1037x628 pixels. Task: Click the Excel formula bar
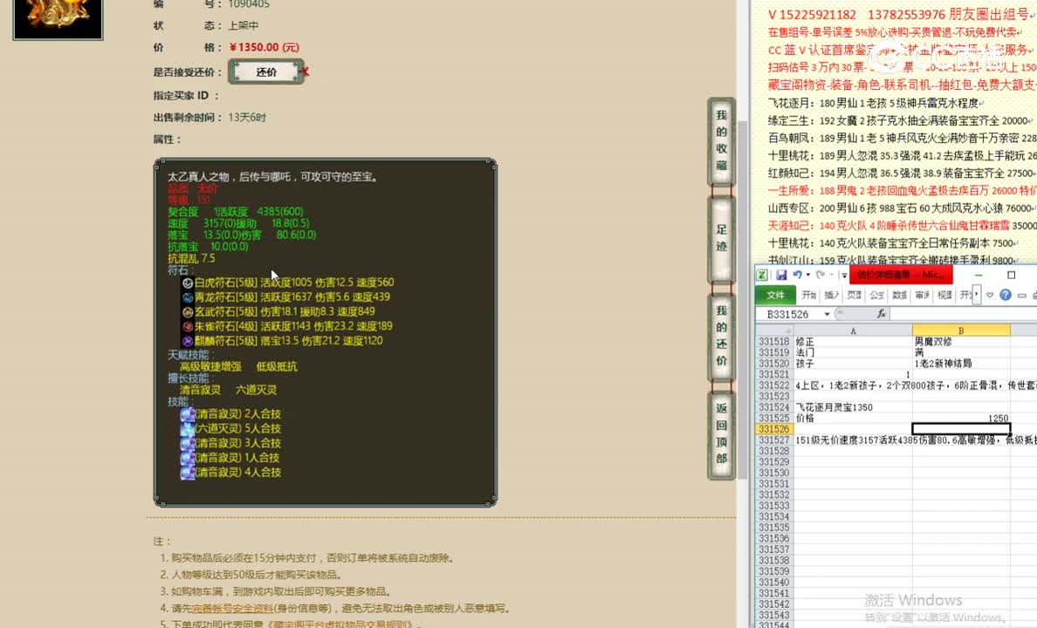[962, 315]
